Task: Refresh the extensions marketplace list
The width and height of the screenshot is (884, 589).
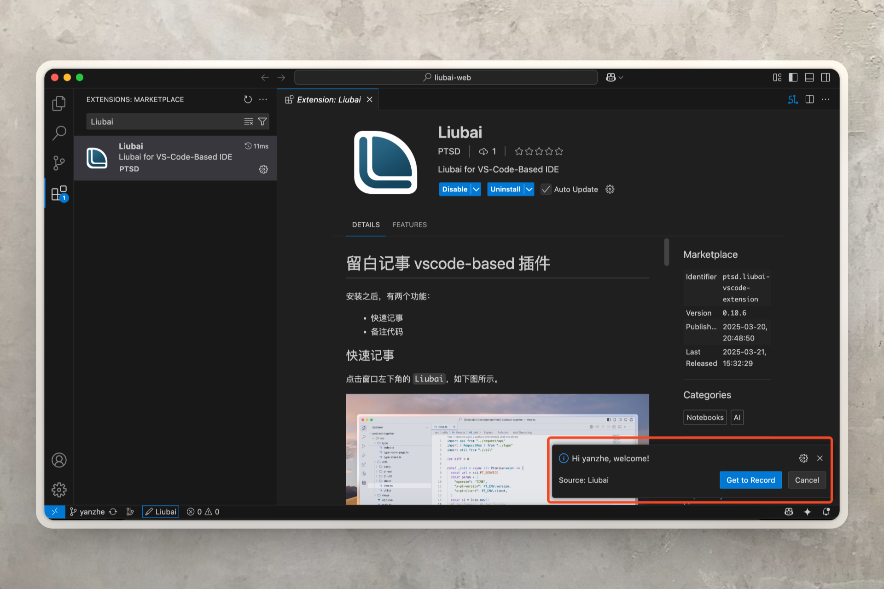Action: click(248, 99)
